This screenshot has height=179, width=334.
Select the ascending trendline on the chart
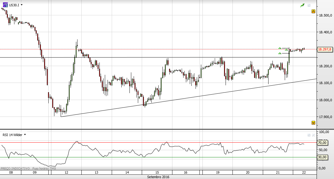(189, 98)
